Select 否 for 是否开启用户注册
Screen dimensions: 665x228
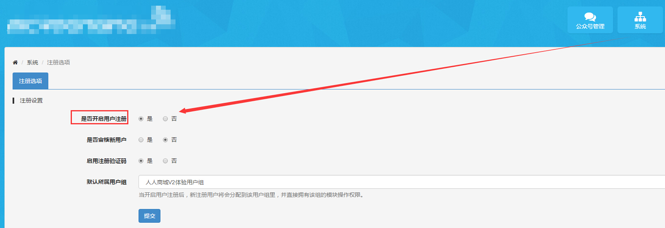(x=165, y=119)
